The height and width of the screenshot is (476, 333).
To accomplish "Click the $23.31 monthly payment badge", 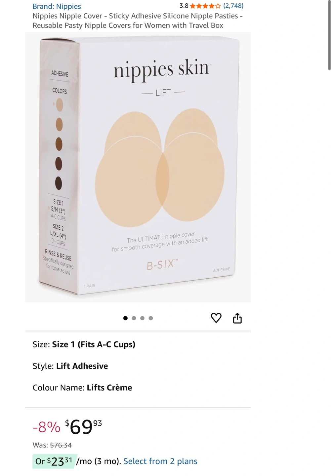I will click(x=55, y=461).
